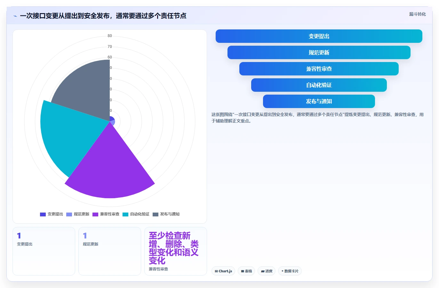Toggle the 自动化验证 legend color box
The width and height of the screenshot is (439, 288).
coord(125,214)
